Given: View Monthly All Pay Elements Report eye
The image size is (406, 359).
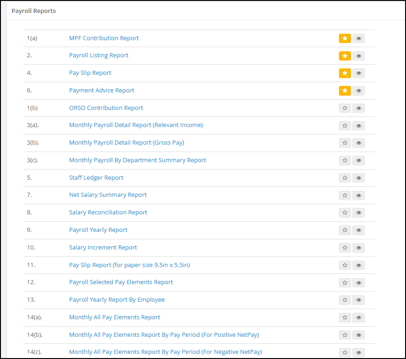Looking at the screenshot, I should coord(359,317).
